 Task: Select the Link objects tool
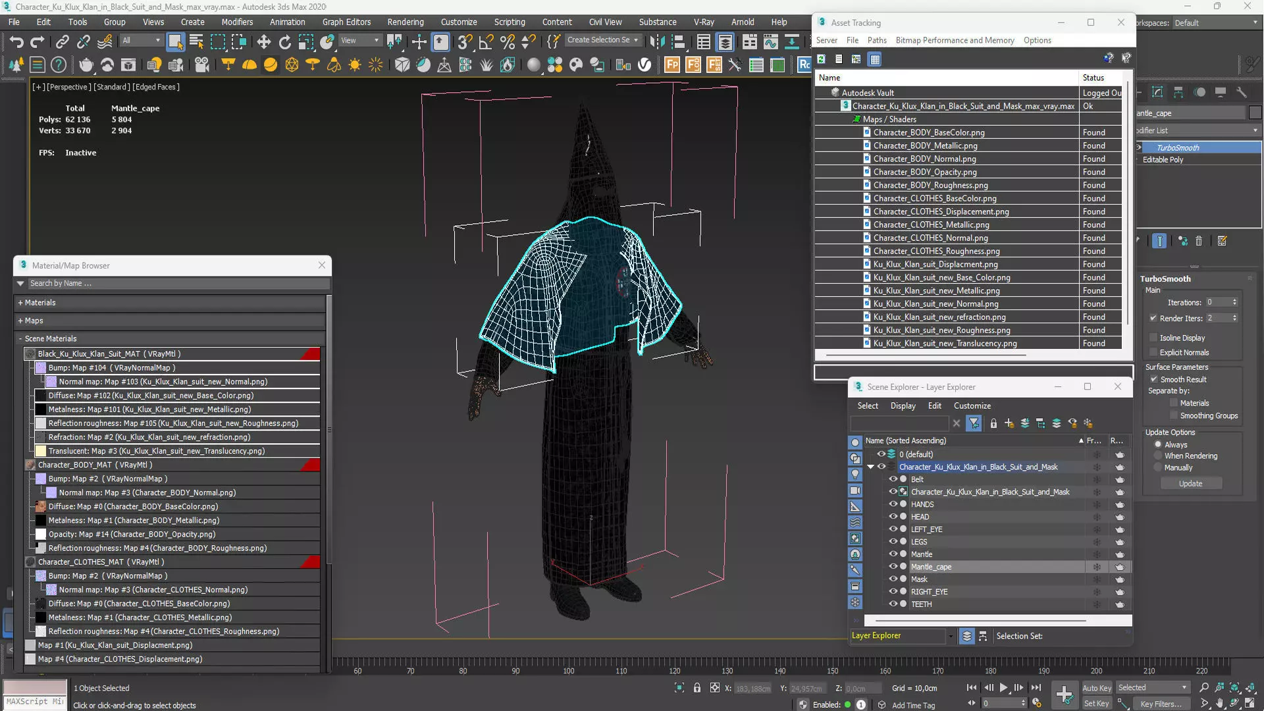(x=62, y=42)
